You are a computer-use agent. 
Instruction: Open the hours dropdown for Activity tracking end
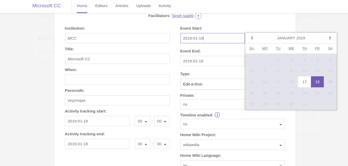(142, 144)
